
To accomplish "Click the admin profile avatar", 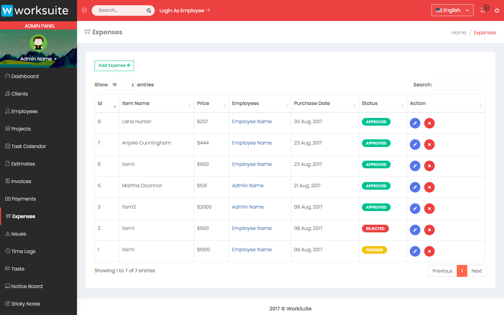I will (38, 43).
